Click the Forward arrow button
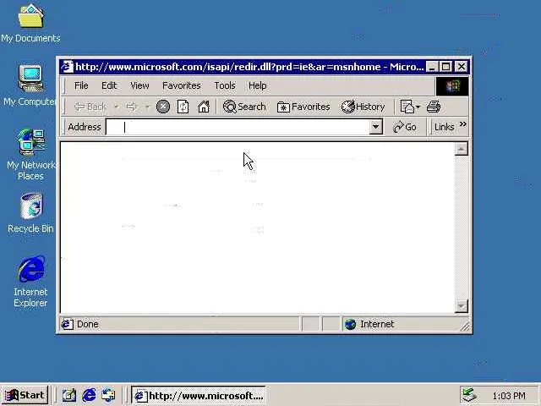 [x=132, y=107]
